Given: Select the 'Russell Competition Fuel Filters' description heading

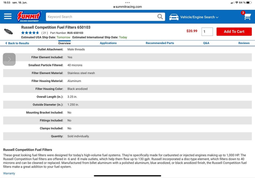Looking at the screenshot, I should (x=28, y=150).
